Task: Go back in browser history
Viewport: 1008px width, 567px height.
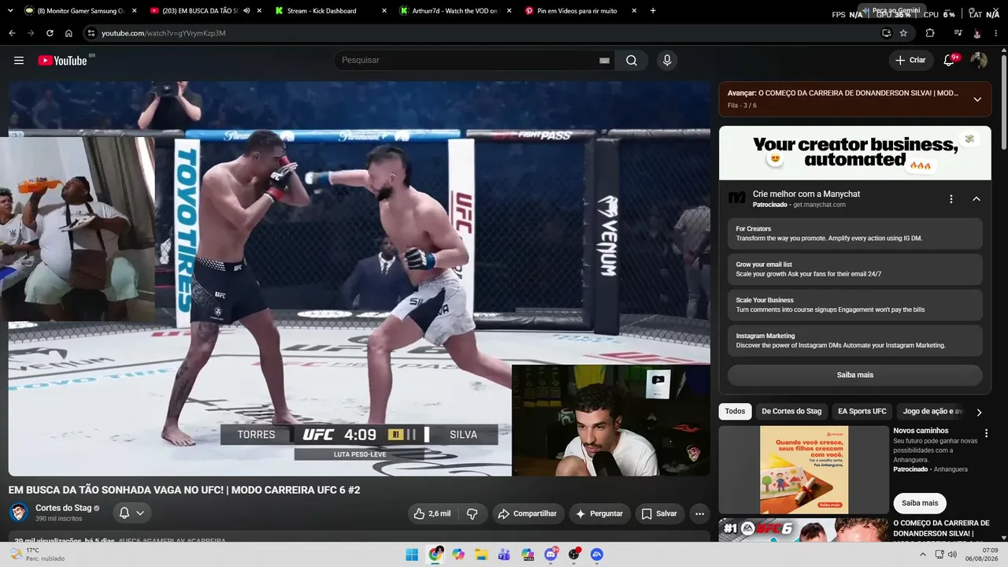Action: click(12, 33)
